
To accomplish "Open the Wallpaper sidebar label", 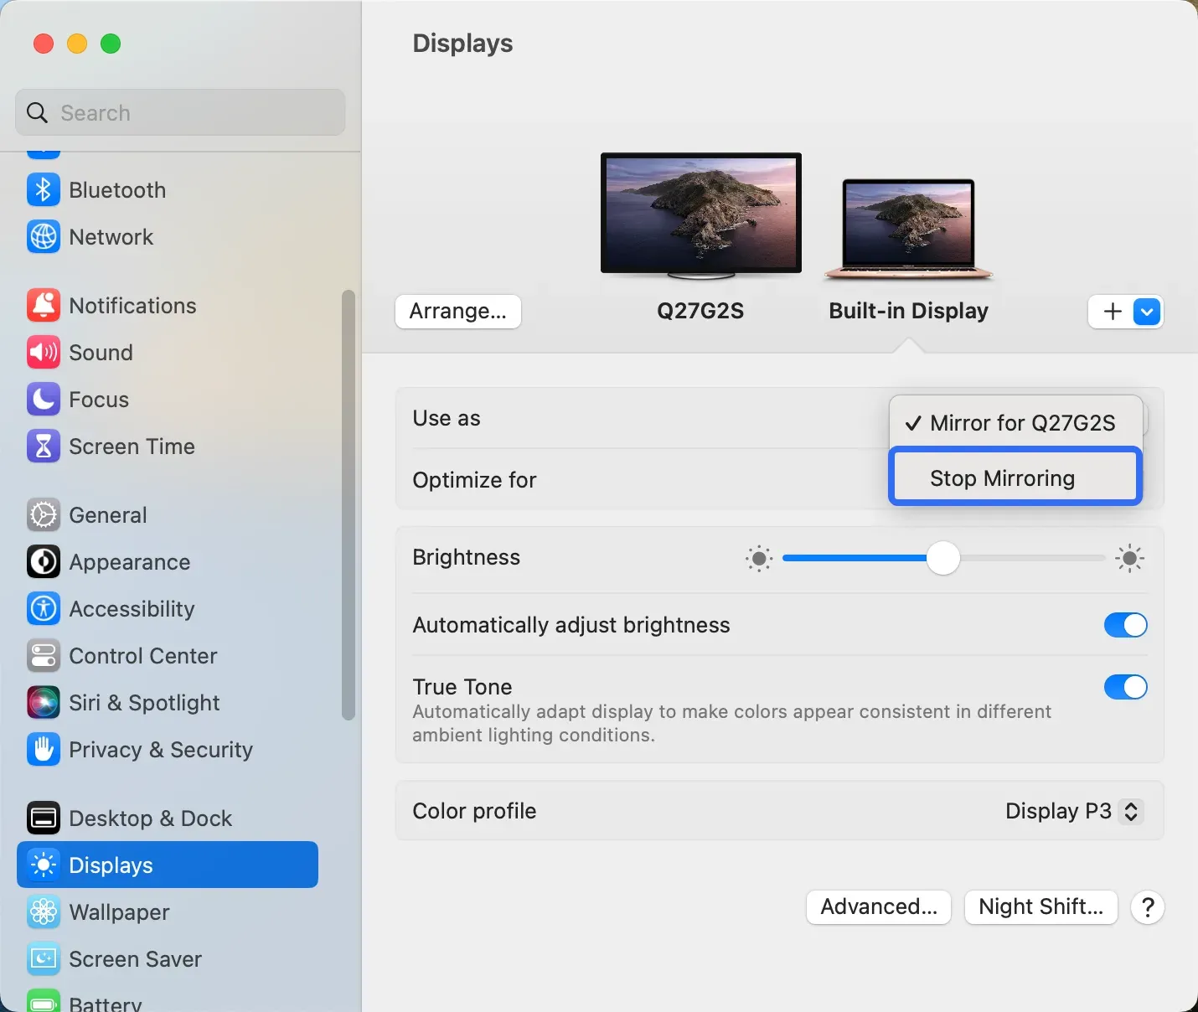I will pyautogui.click(x=119, y=912).
